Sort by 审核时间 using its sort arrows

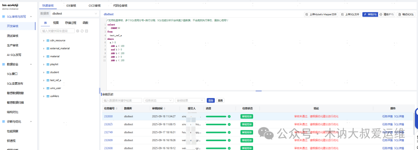164,108
